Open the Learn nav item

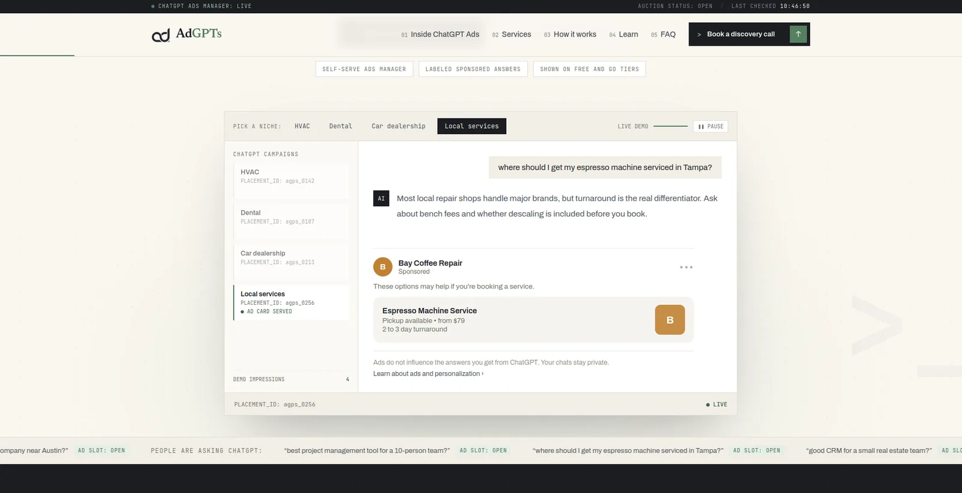point(623,34)
